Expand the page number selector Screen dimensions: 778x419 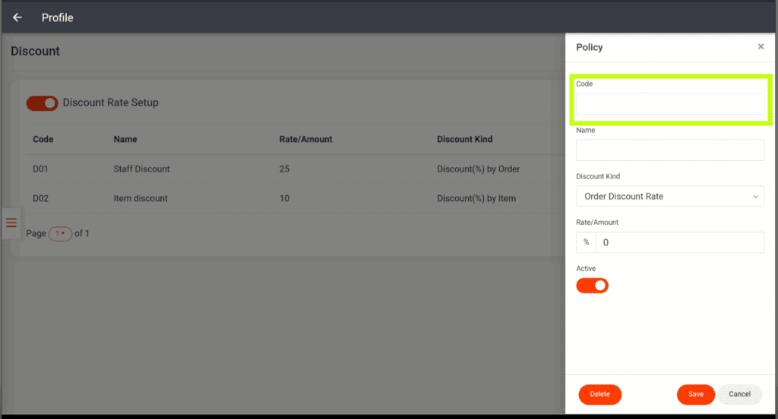coord(60,234)
